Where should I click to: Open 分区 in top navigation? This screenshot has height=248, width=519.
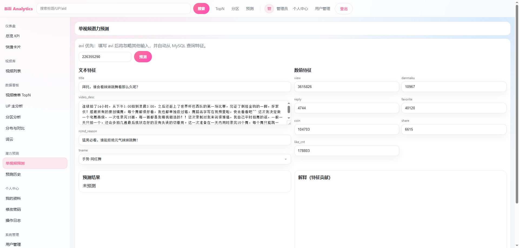coord(235,9)
